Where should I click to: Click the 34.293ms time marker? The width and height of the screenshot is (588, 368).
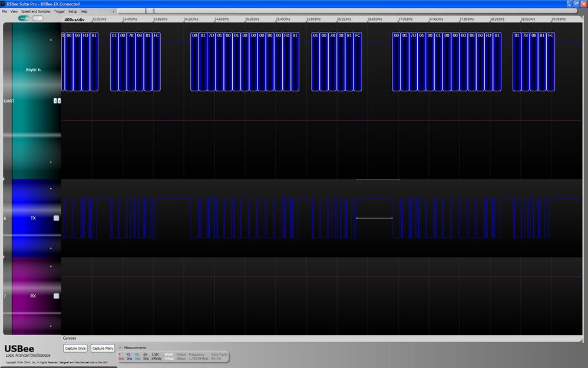191,19
